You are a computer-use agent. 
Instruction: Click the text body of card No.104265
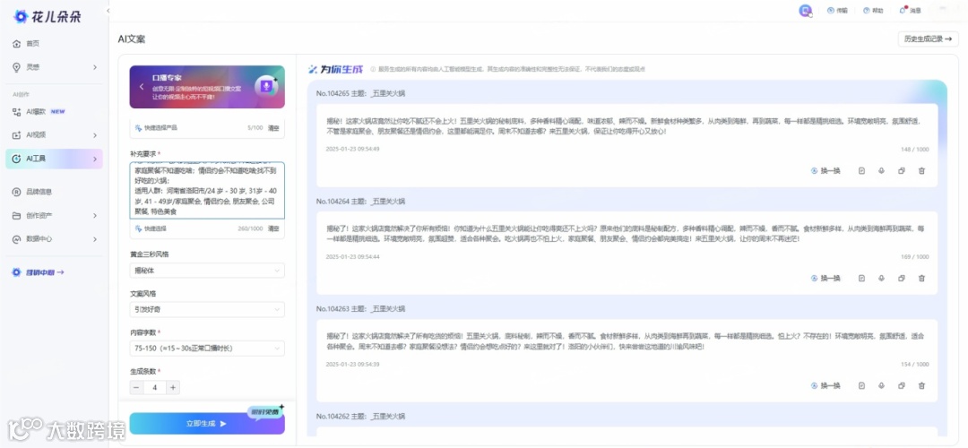pos(624,125)
